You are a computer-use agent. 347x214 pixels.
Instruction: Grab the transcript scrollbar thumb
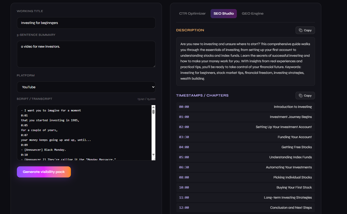coord(153,112)
